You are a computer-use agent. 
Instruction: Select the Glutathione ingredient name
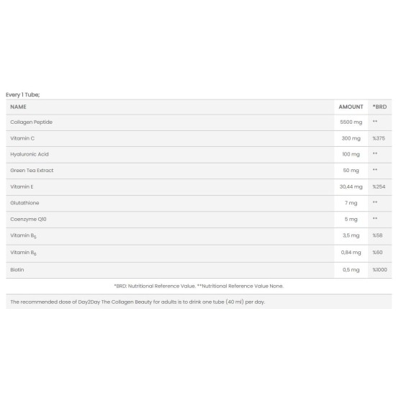(24, 203)
